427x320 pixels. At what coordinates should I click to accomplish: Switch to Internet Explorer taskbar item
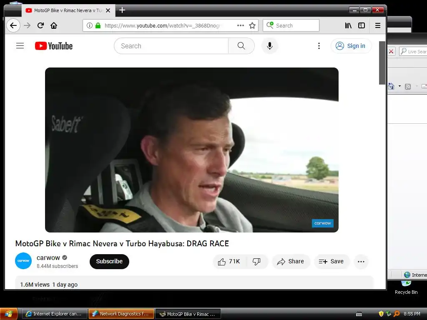[55, 314]
